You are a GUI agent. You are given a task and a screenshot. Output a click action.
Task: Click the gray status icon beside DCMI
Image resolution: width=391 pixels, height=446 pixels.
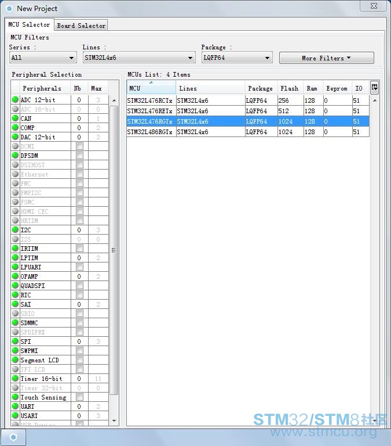pos(15,146)
